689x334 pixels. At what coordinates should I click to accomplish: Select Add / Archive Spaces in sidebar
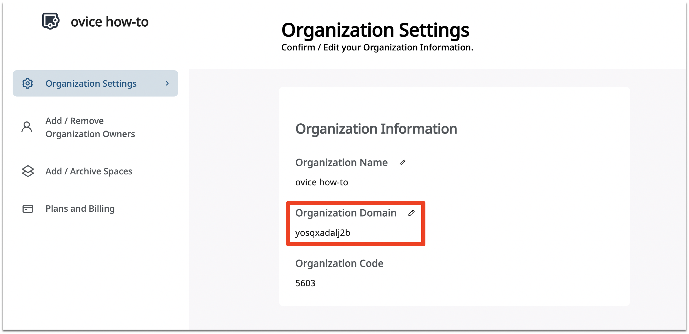point(89,171)
